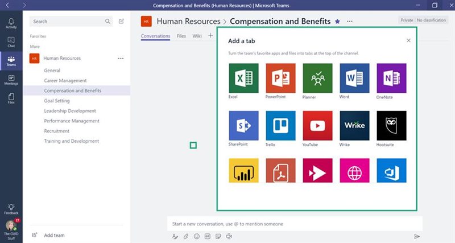This screenshot has height=243, width=455.
Task: Select the Teams sidebar icon
Action: point(11,61)
